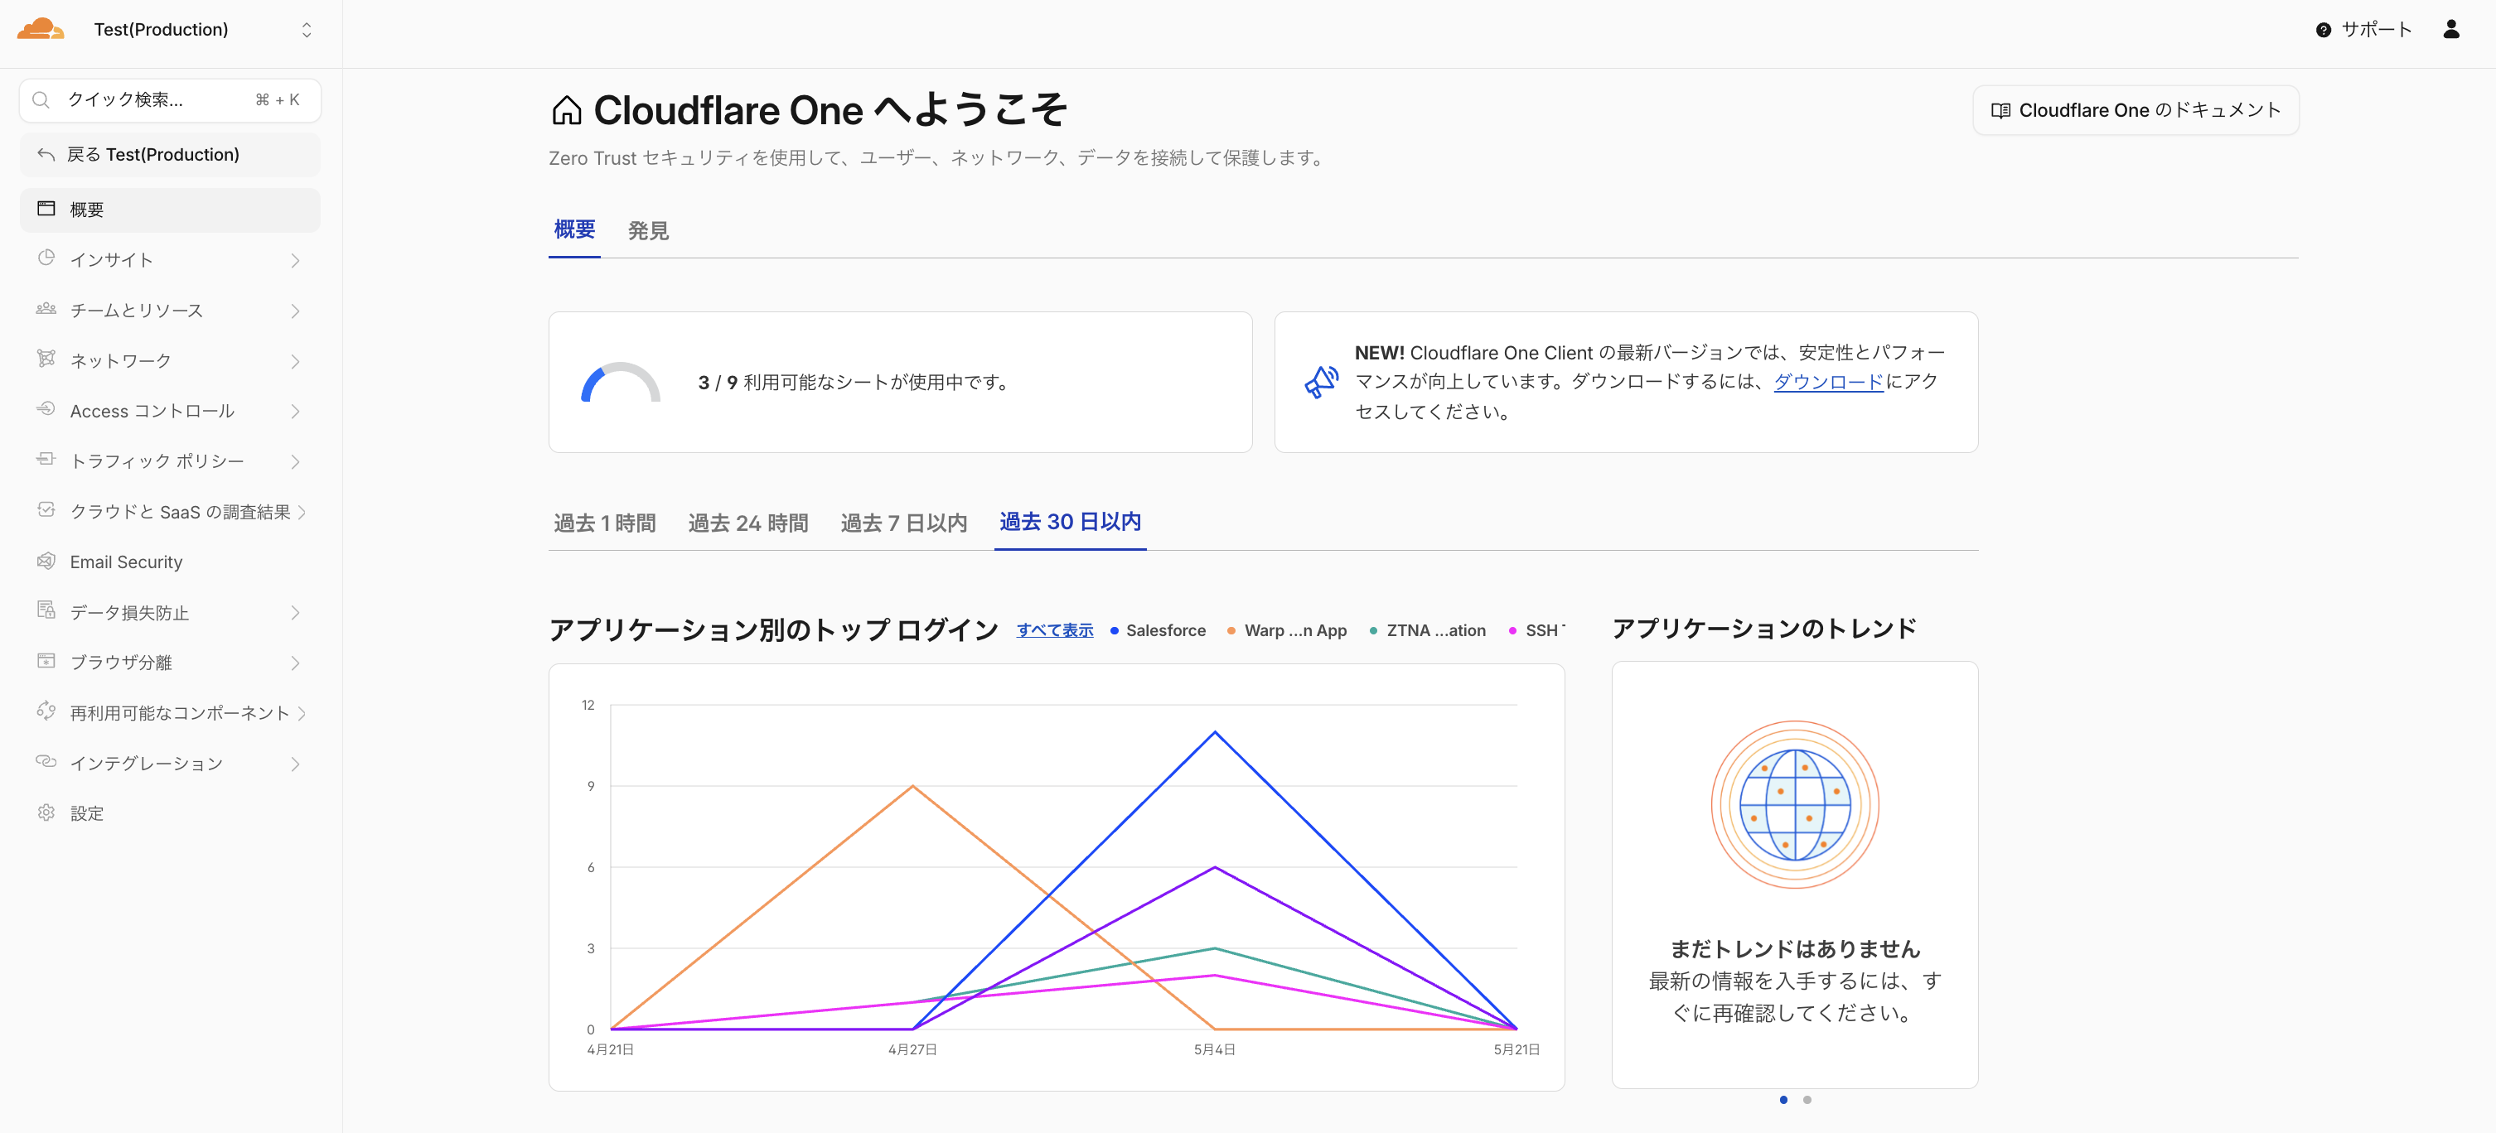The image size is (2496, 1133).
Task: Click the ネットワーク sidebar icon
Action: coord(46,359)
